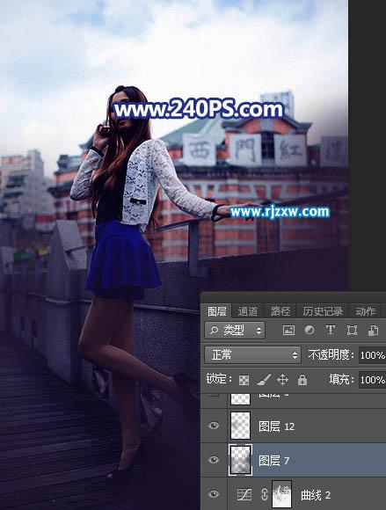This screenshot has width=386, height=510.
Task: Hide layer 图层 7 via eye icon
Action: 214,460
